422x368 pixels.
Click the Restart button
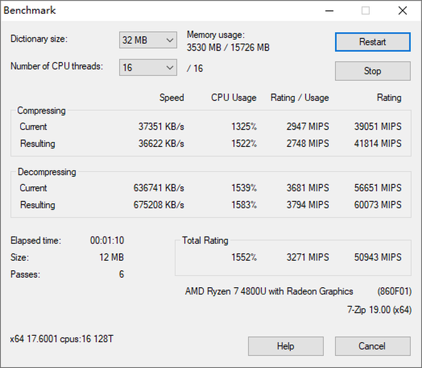coord(372,42)
